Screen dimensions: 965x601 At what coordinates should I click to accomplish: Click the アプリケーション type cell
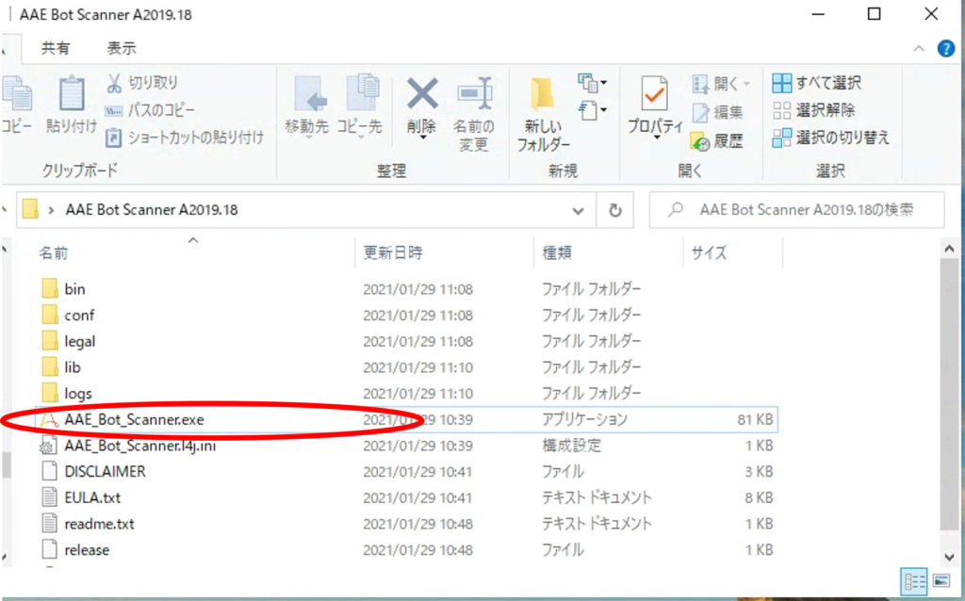point(584,419)
